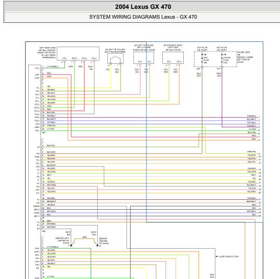Click the "2004 Lexus GX 470" title

click(143, 7)
